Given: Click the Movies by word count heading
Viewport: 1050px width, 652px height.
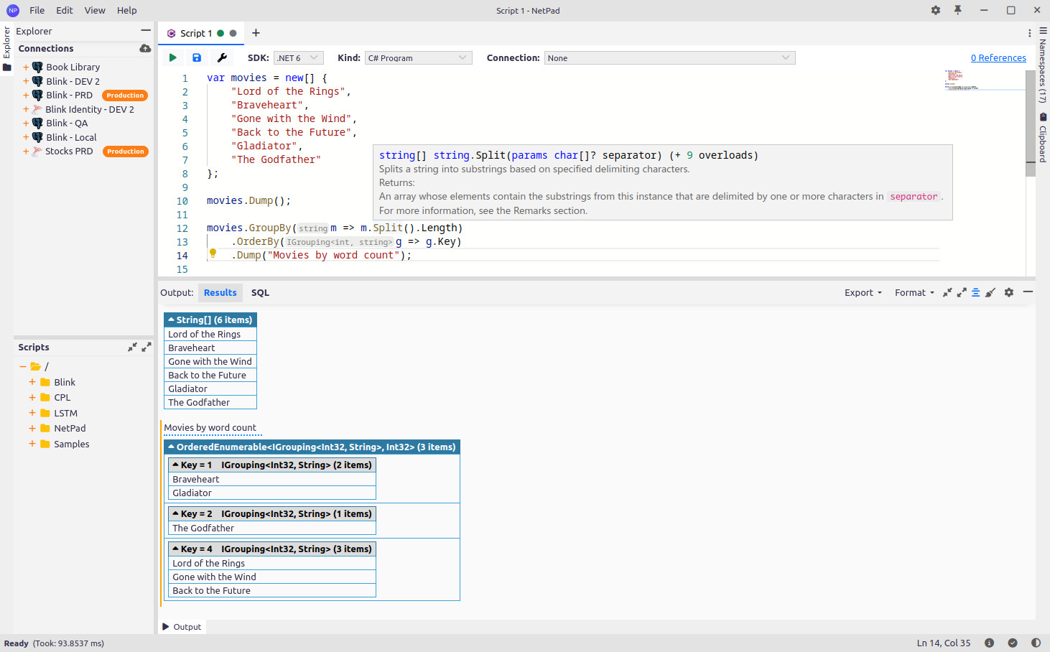Looking at the screenshot, I should pyautogui.click(x=210, y=427).
